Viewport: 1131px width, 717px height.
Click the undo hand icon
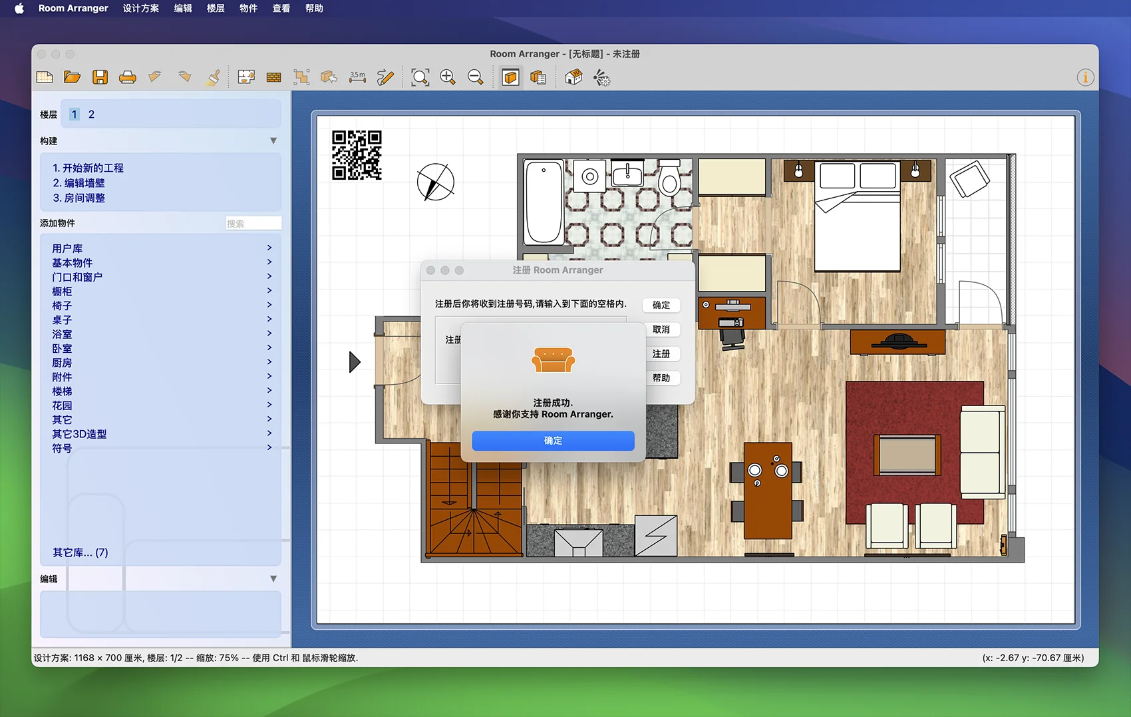click(x=155, y=77)
